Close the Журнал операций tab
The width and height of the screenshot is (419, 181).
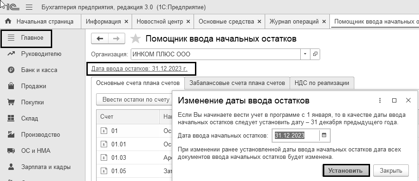324,22
